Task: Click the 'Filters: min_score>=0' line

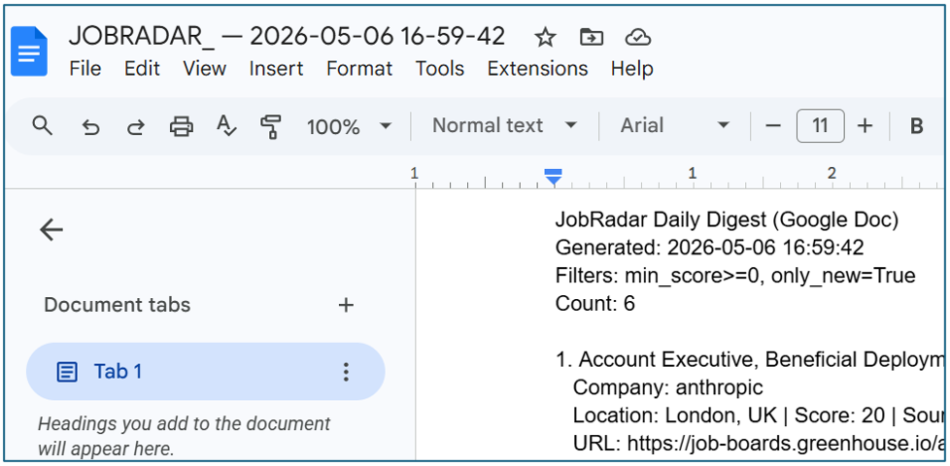Action: pyautogui.click(x=735, y=276)
